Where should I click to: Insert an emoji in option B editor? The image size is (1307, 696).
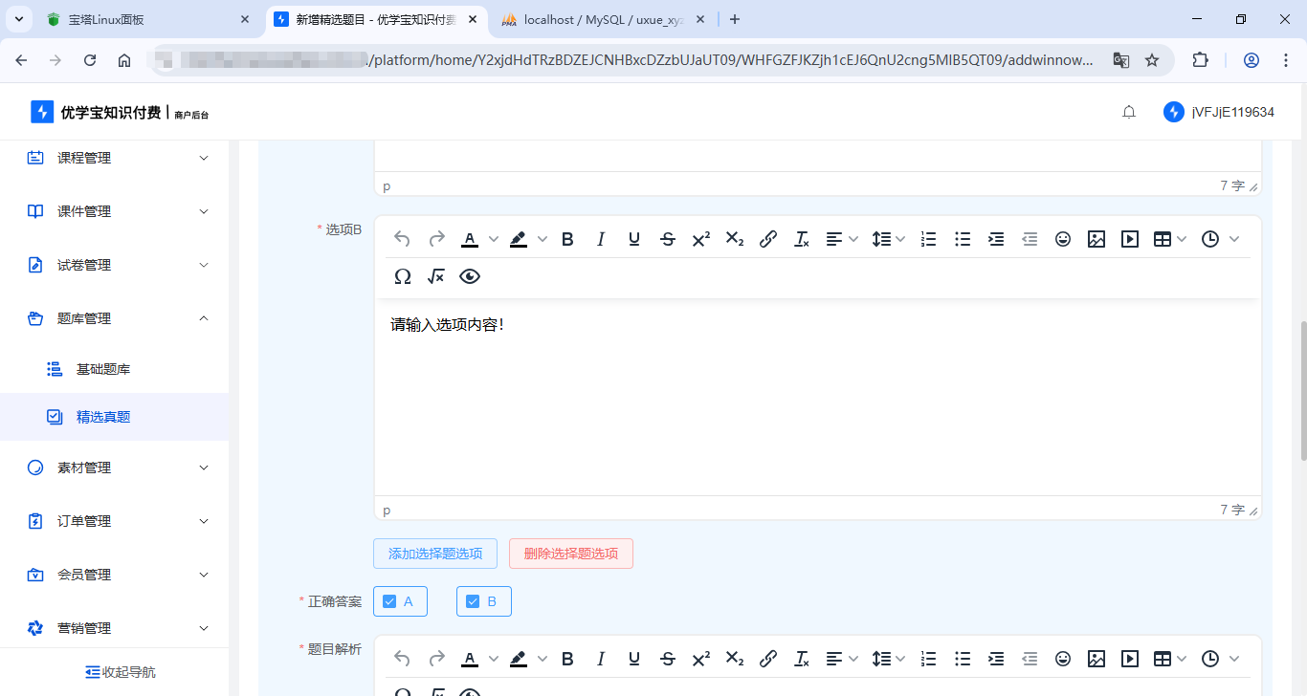pyautogui.click(x=1062, y=239)
